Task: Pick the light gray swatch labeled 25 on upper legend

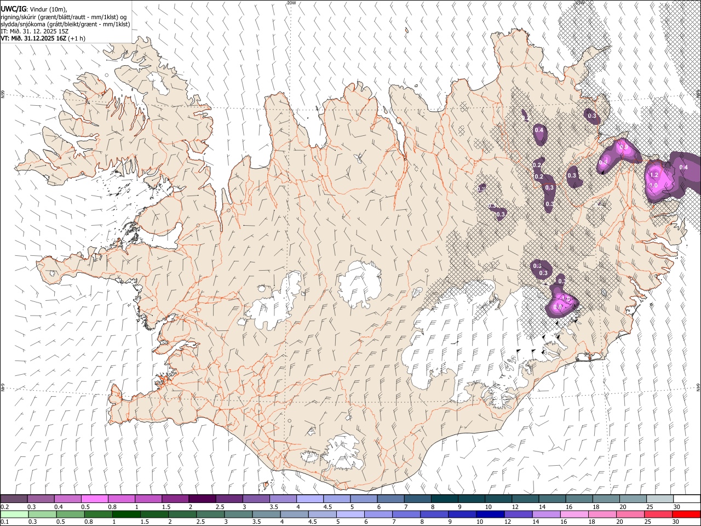Action: click(660, 499)
